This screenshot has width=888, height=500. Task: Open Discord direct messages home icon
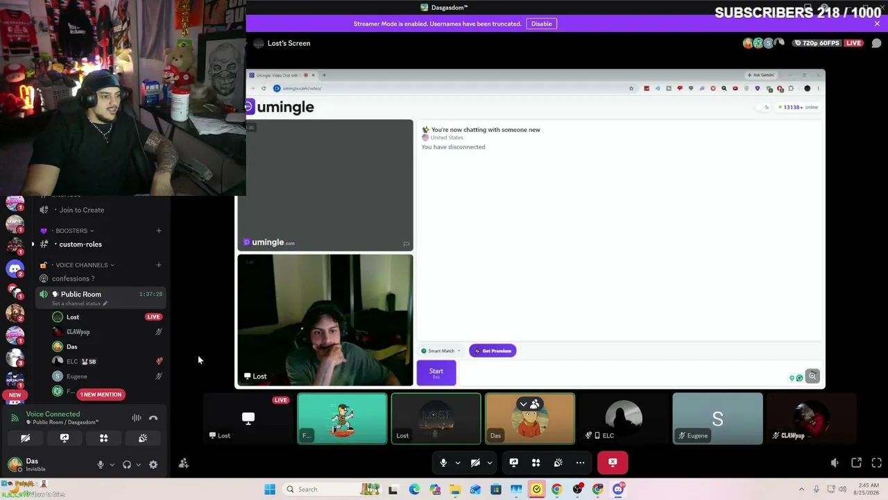pyautogui.click(x=15, y=268)
